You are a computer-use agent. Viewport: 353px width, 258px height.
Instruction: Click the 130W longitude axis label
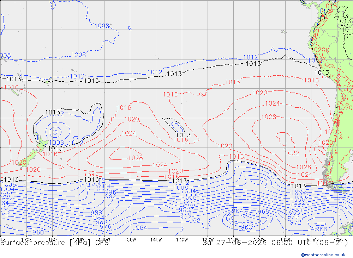click(x=182, y=240)
